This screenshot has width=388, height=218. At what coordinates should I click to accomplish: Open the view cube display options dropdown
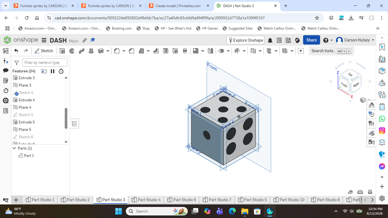363,100
